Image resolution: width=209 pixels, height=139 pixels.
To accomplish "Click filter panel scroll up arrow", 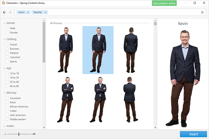I will pyautogui.click(x=44, y=20).
